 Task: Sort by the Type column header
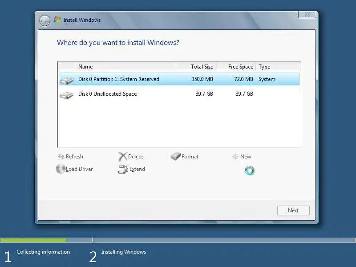[x=278, y=66]
